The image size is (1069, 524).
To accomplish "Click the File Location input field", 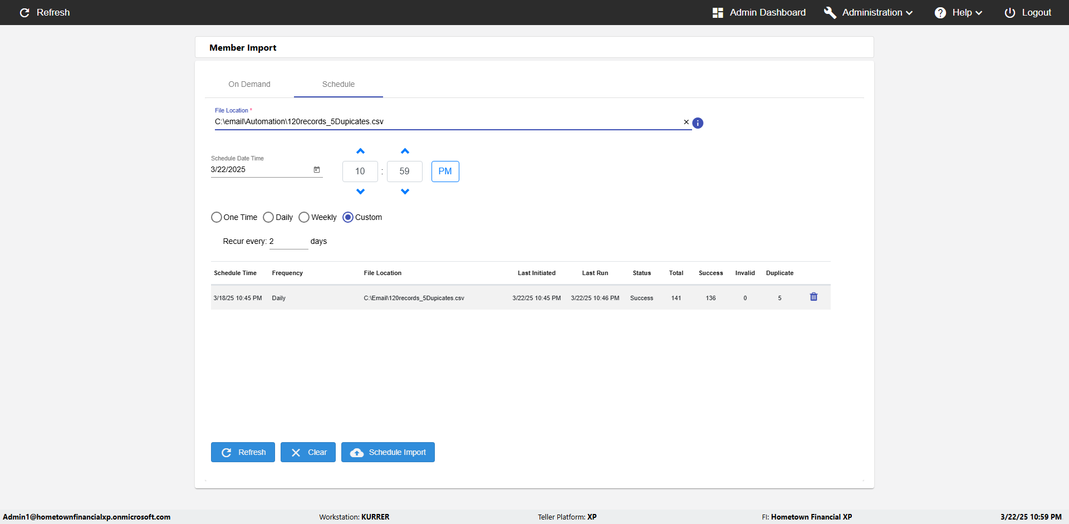I will (x=448, y=121).
